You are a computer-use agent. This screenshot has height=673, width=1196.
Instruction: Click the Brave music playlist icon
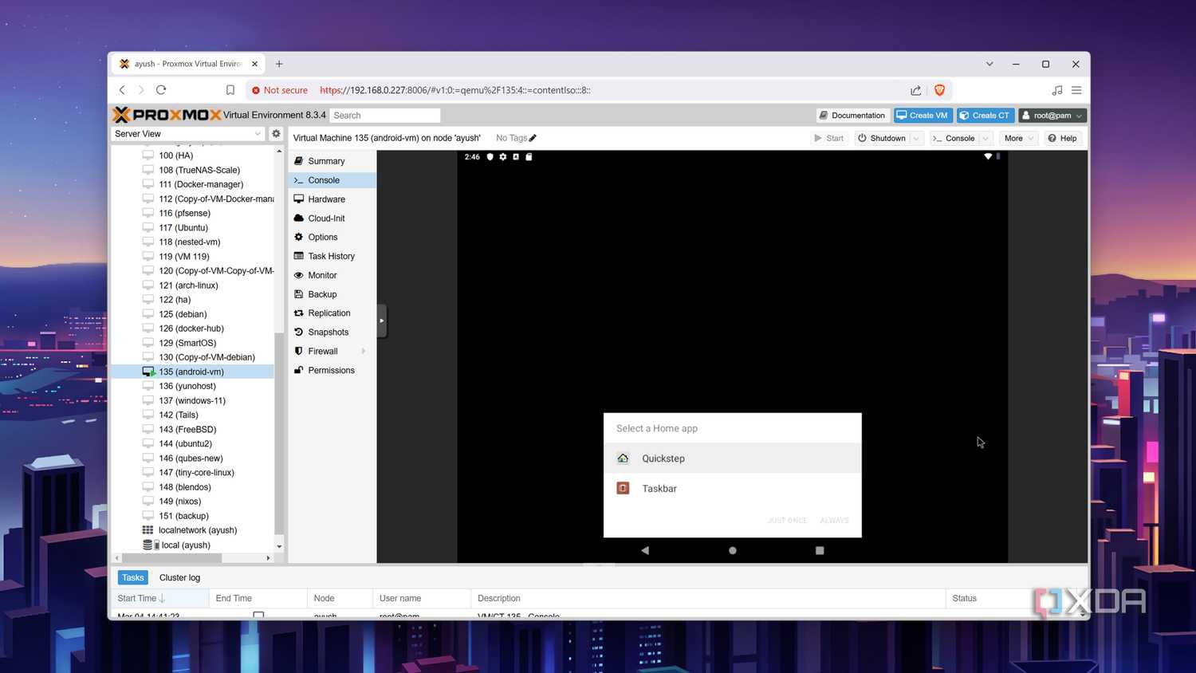(1057, 90)
